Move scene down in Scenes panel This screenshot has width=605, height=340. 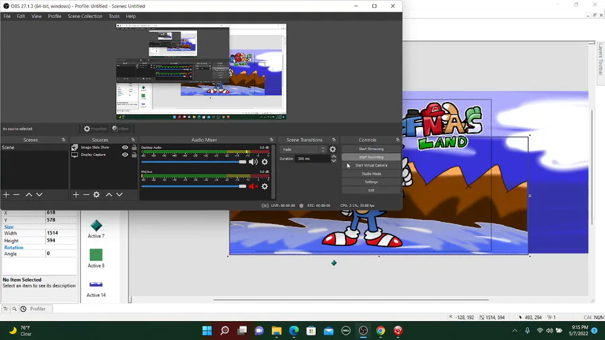coord(40,195)
